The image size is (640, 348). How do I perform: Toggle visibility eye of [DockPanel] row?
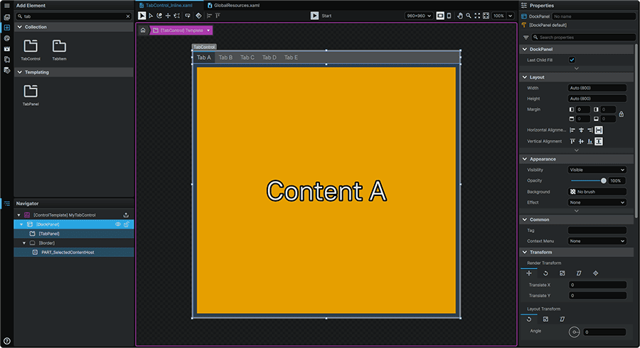[x=118, y=224]
